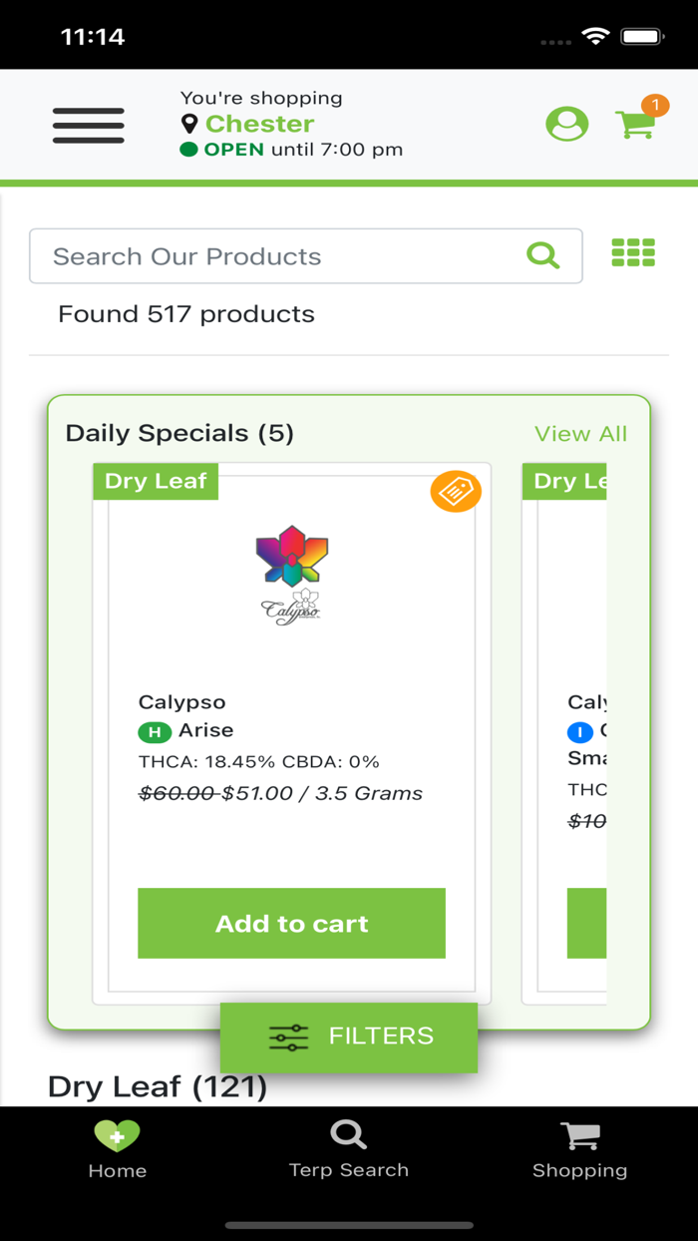Tap the location pin icon beside Chester
This screenshot has height=1241, width=698.
[189, 124]
